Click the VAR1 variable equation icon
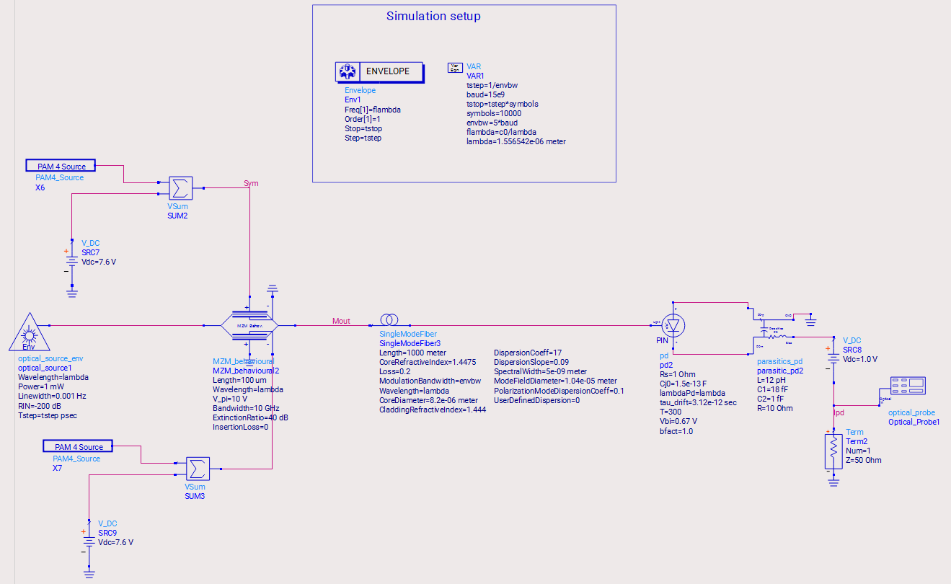The image size is (951, 584). (456, 67)
